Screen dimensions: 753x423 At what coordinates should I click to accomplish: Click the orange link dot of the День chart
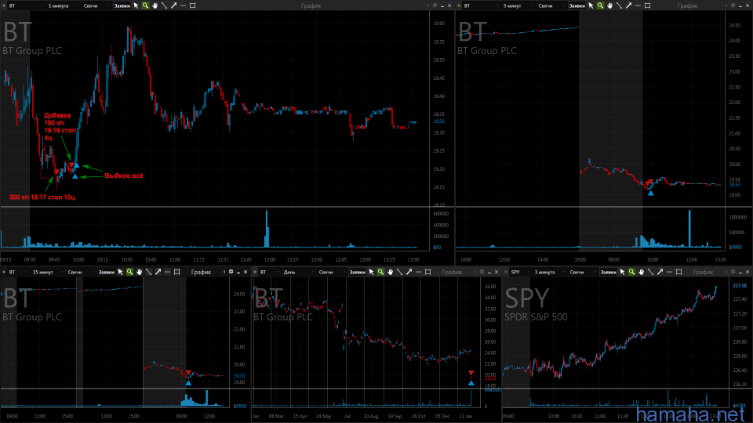(x=256, y=272)
